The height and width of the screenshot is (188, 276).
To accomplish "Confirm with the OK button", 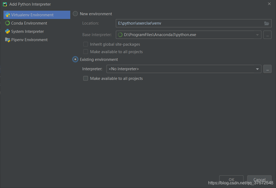I will click(x=231, y=179).
